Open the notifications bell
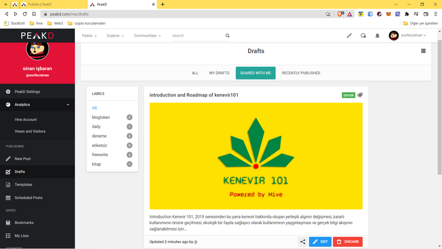 click(x=377, y=36)
